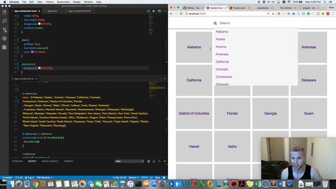
Task: Close the app.component.scss editor tab
Action: point(39,11)
